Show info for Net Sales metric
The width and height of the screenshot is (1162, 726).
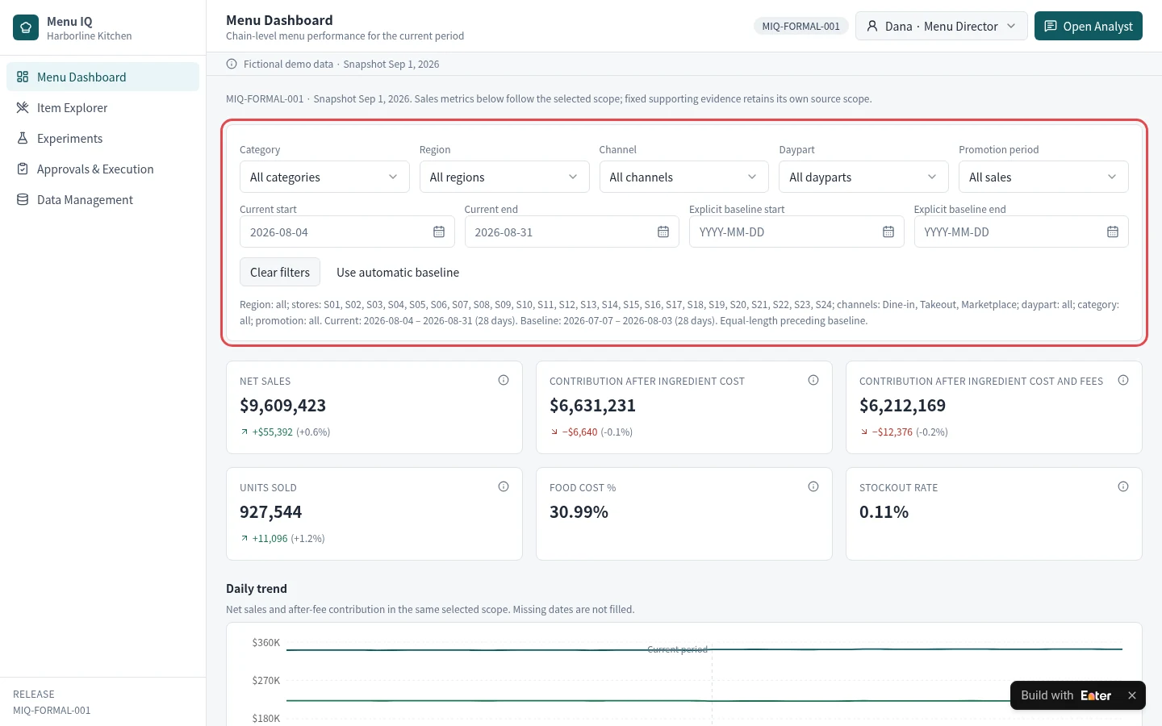coord(504,380)
